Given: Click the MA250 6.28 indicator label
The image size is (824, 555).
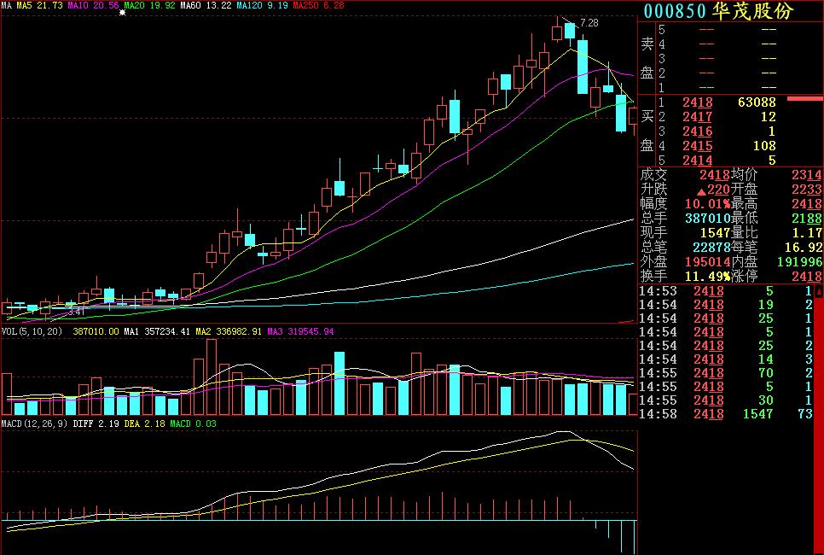Looking at the screenshot, I should pyautogui.click(x=318, y=5).
